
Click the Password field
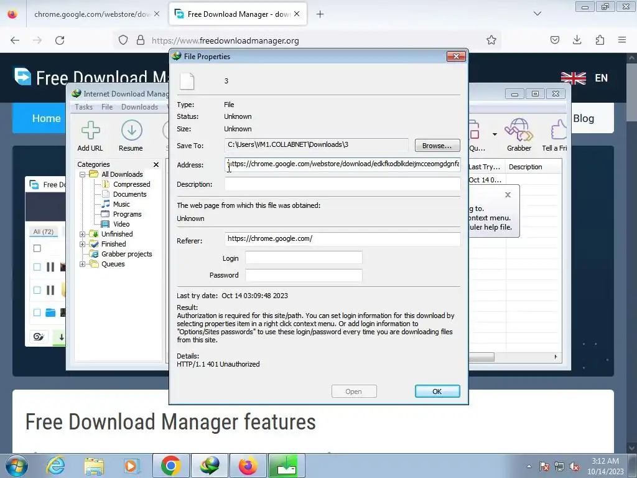point(304,275)
